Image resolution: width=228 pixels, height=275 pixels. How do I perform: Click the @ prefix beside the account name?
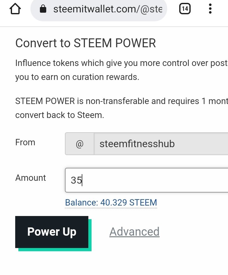click(79, 144)
